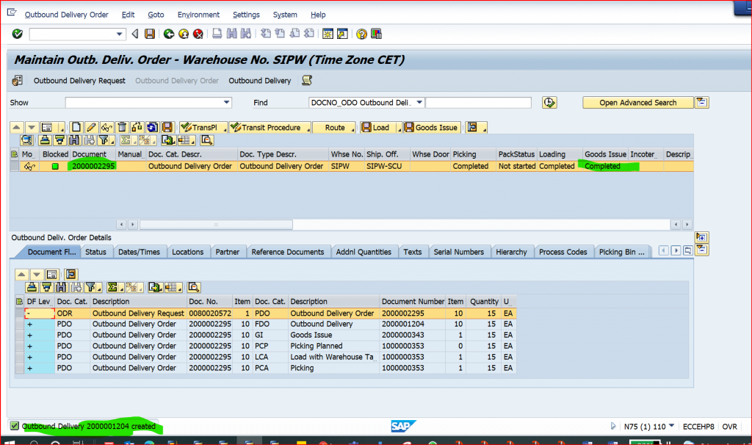The height and width of the screenshot is (445, 752).
Task: Switch to the Reference Documents tab
Action: point(288,252)
